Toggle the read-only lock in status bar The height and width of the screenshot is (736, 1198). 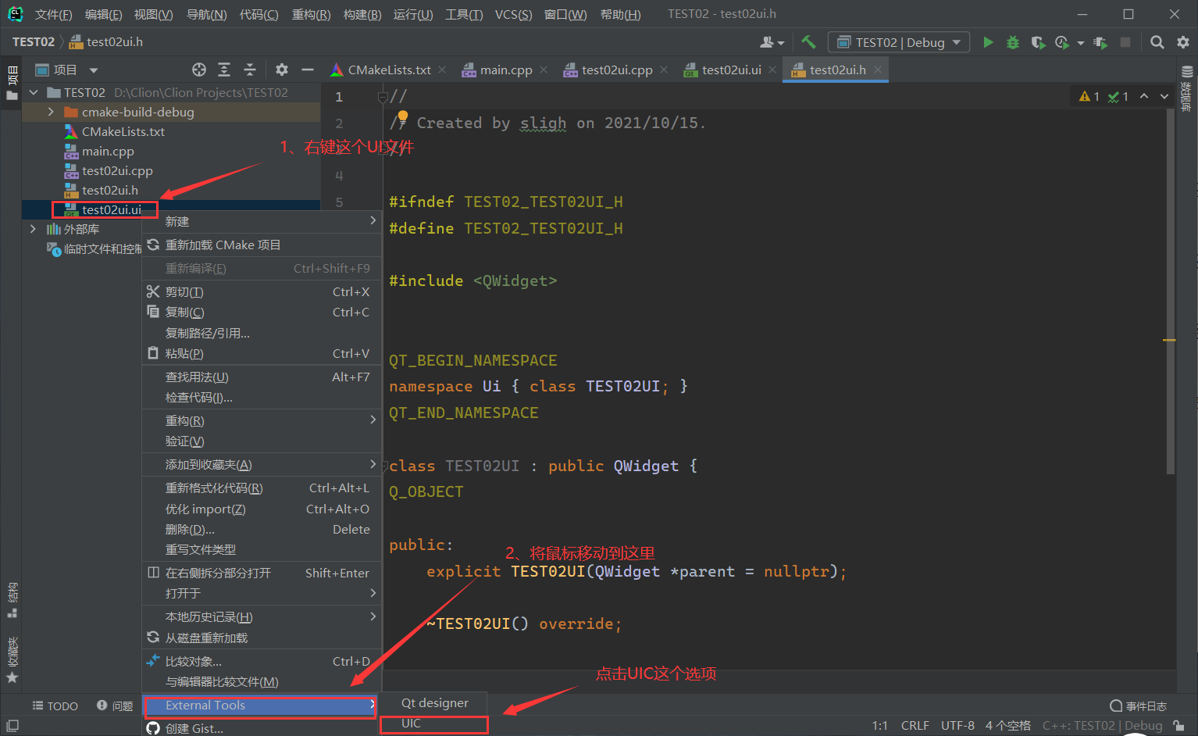tap(1178, 725)
